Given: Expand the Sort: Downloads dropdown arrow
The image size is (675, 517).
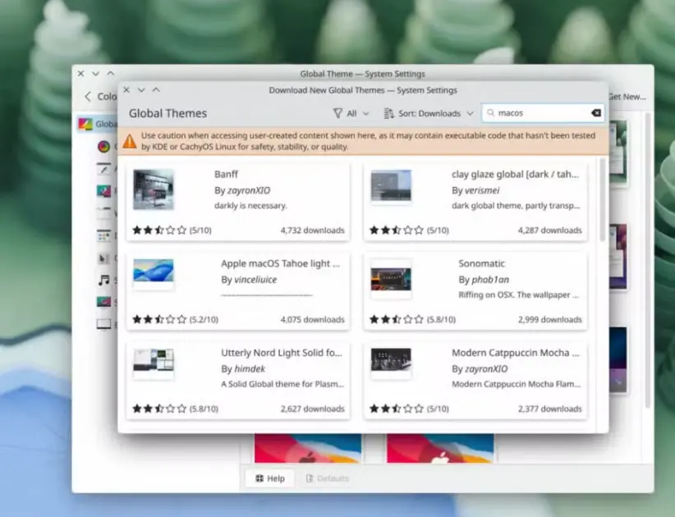Looking at the screenshot, I should [470, 113].
